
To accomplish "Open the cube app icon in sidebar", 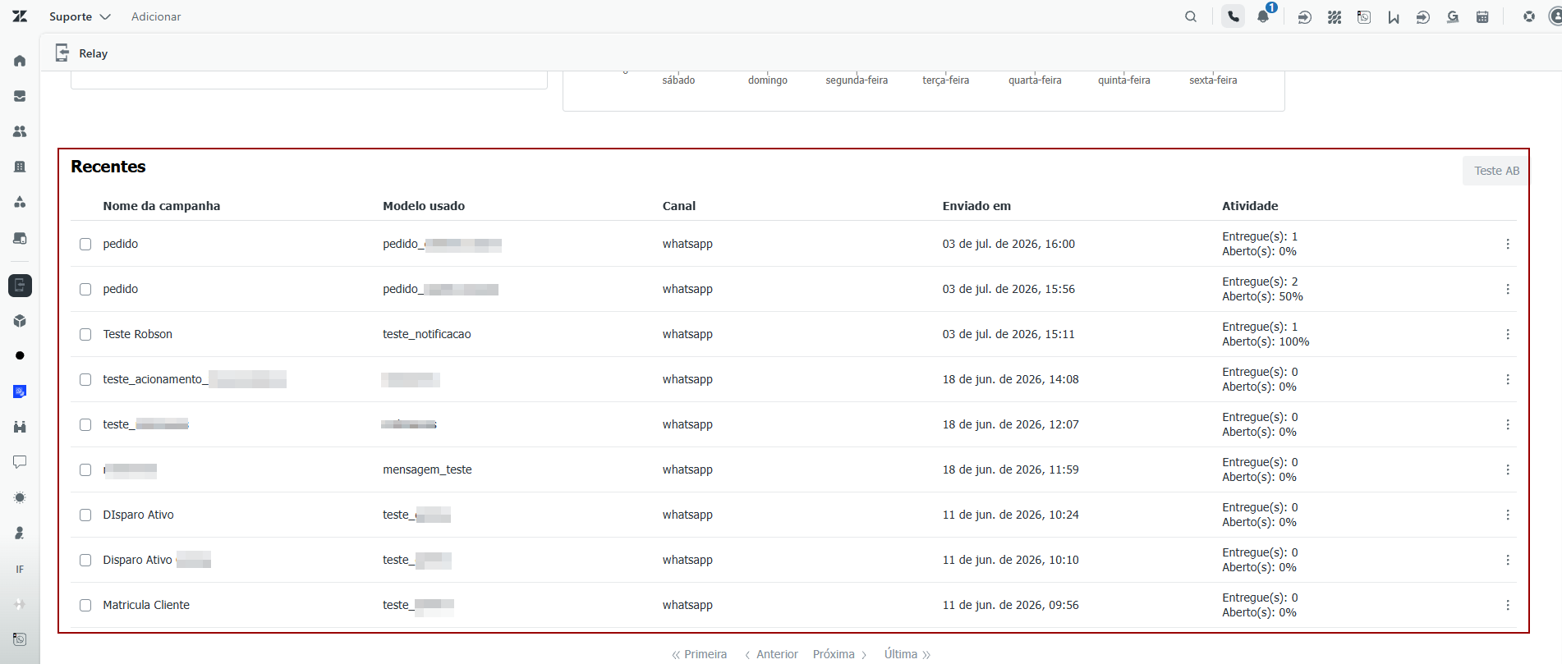I will coord(20,321).
